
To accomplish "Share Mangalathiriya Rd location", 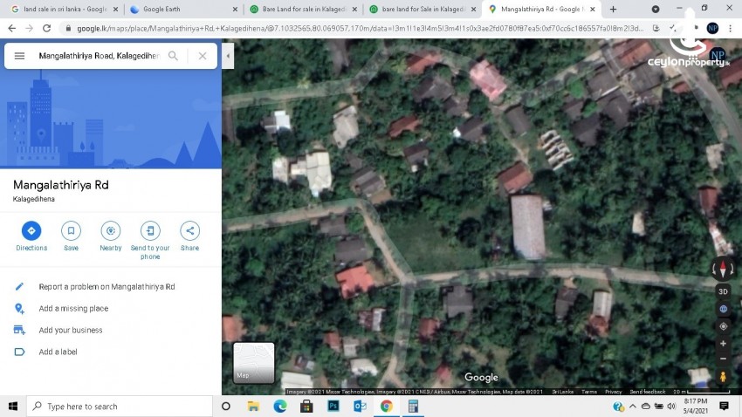I will [189, 231].
